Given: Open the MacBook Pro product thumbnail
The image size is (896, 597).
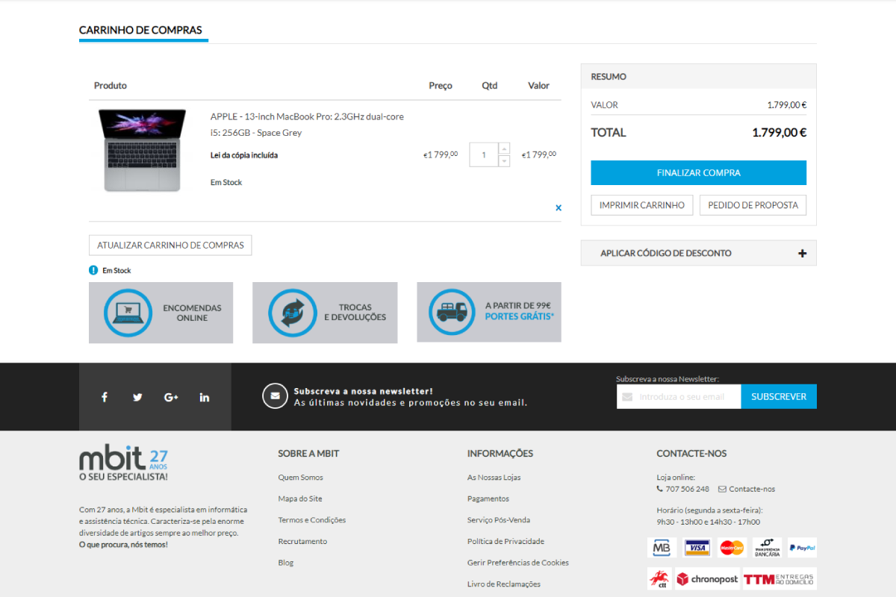Looking at the screenshot, I should [142, 150].
